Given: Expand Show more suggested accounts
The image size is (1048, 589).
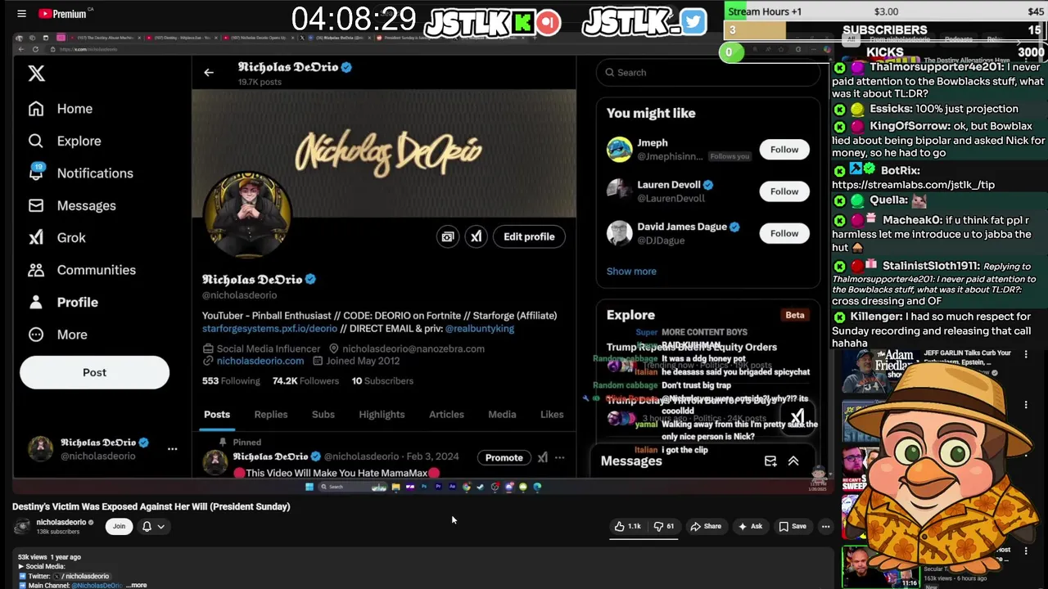Looking at the screenshot, I should point(631,272).
